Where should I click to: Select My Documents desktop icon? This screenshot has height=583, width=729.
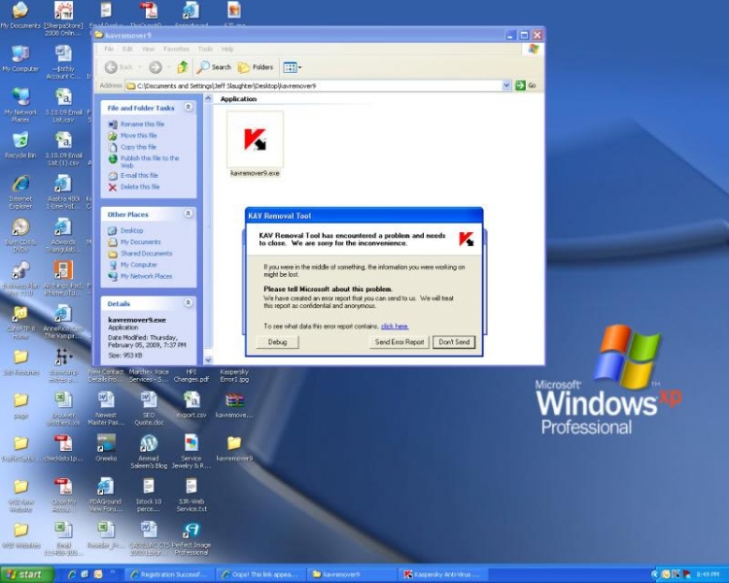tap(20, 16)
